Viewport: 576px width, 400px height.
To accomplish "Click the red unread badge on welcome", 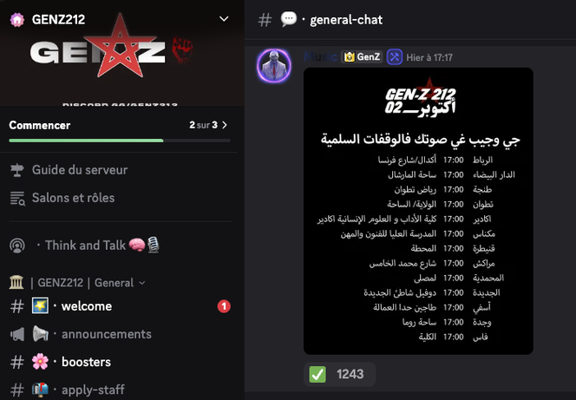I will 224,306.
